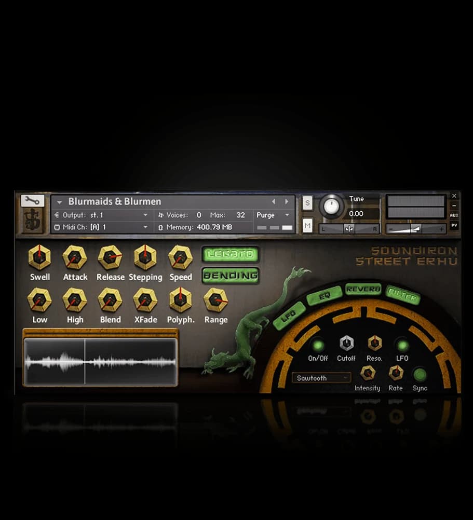This screenshot has width=473, height=520.
Task: Switch to the EQ tab
Action: [x=324, y=297]
